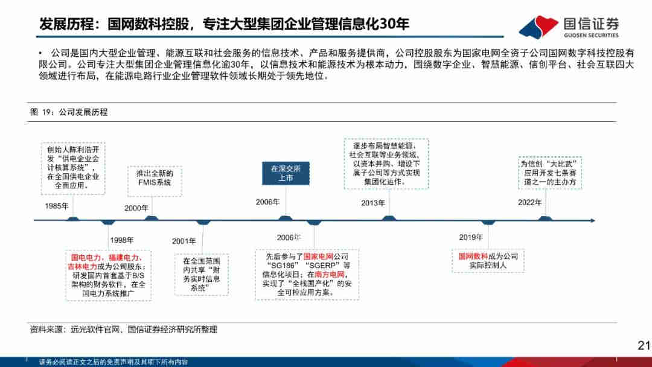The height and width of the screenshot is (367, 652).
Task: Select the 1985年 timeline marker
Action: point(73,220)
